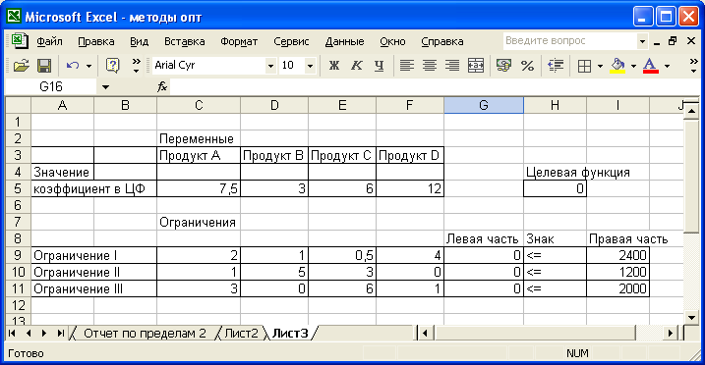This screenshot has height=365, width=705.
Task: Open the fill color dropdown arrow
Action: [x=633, y=66]
